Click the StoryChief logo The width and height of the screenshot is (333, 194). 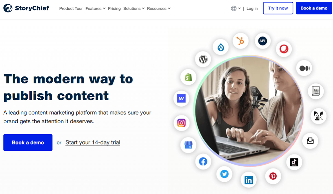(x=26, y=8)
